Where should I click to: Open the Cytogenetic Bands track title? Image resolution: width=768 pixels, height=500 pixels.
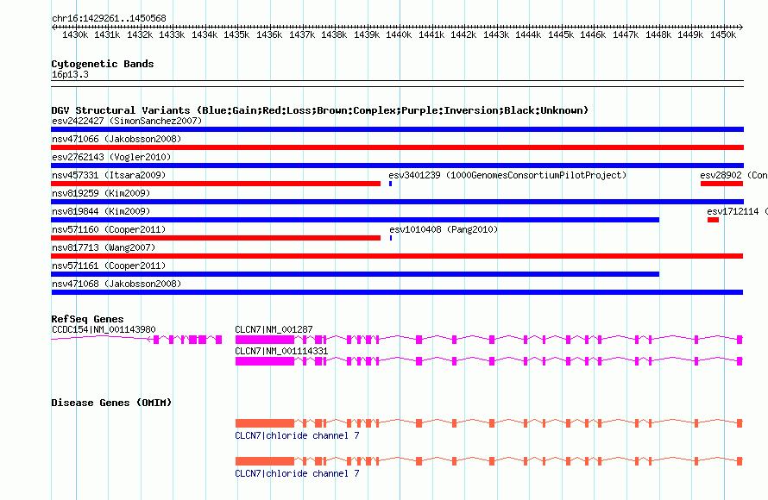tap(103, 64)
